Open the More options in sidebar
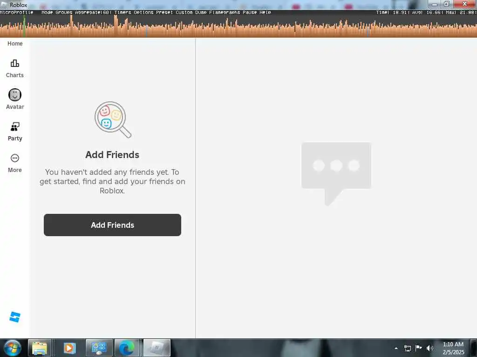 pos(14,163)
